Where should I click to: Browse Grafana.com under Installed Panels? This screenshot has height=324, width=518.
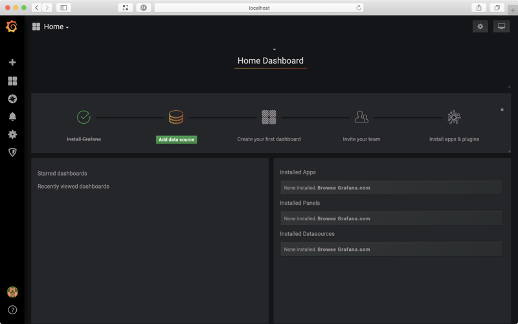(344, 218)
